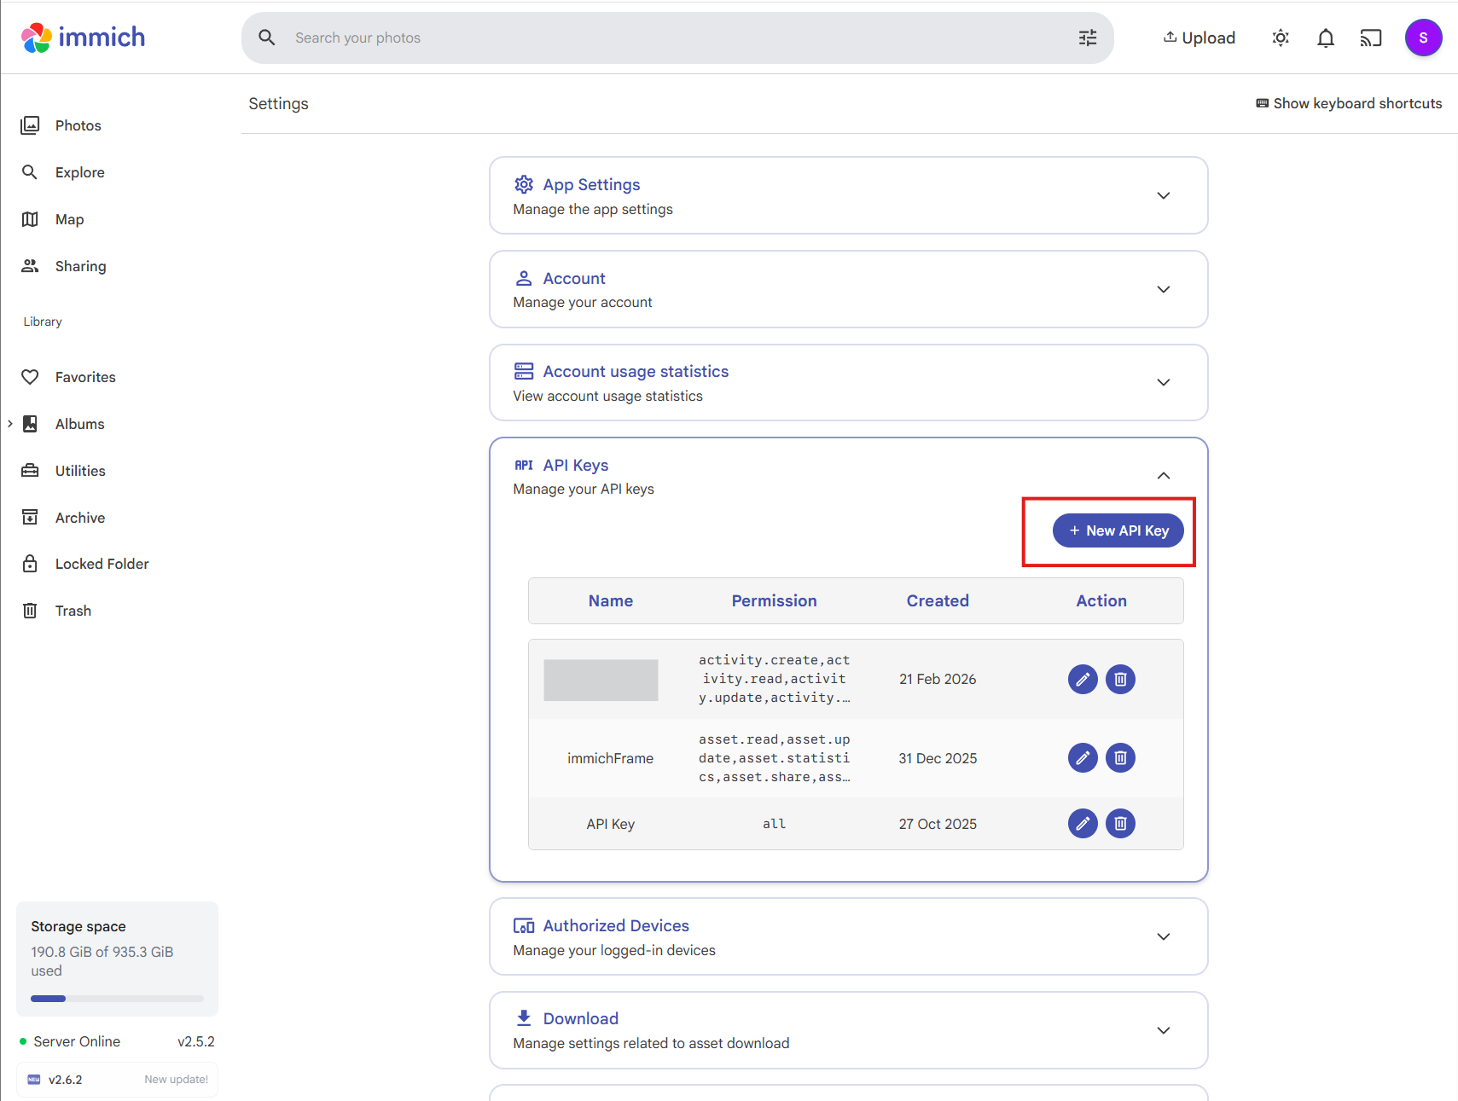Toggle the dark mode theme switch

click(1280, 38)
